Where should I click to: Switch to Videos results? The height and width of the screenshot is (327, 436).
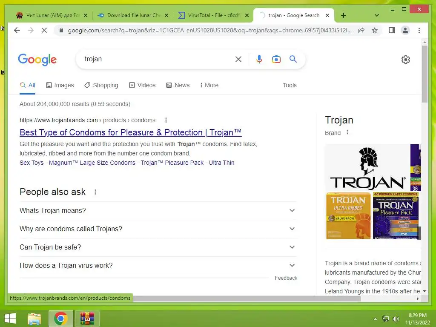(x=142, y=85)
